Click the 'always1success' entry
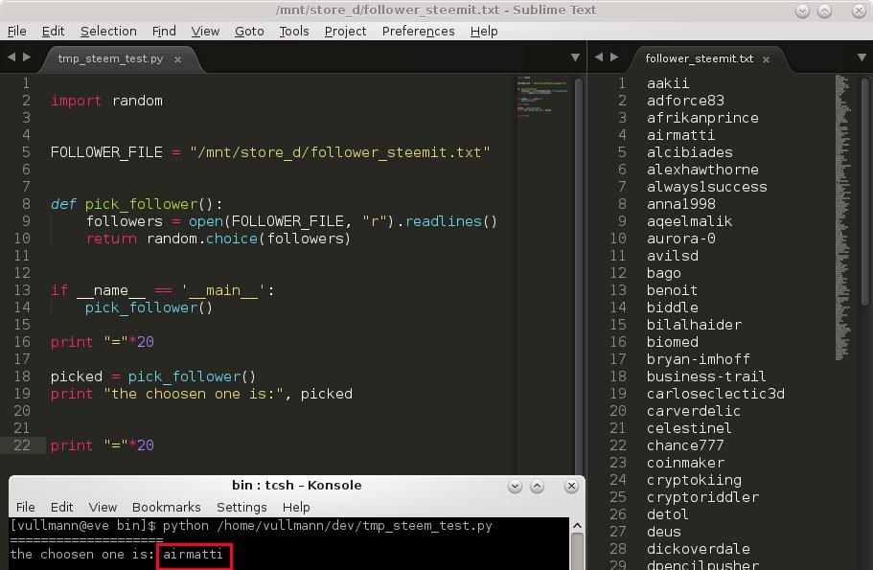Viewport: 873px width, 570px height. point(706,187)
